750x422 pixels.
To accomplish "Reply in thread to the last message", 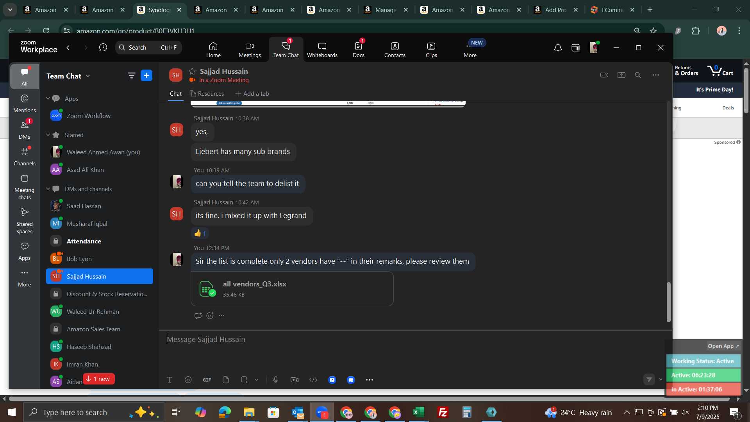I will coord(198,316).
